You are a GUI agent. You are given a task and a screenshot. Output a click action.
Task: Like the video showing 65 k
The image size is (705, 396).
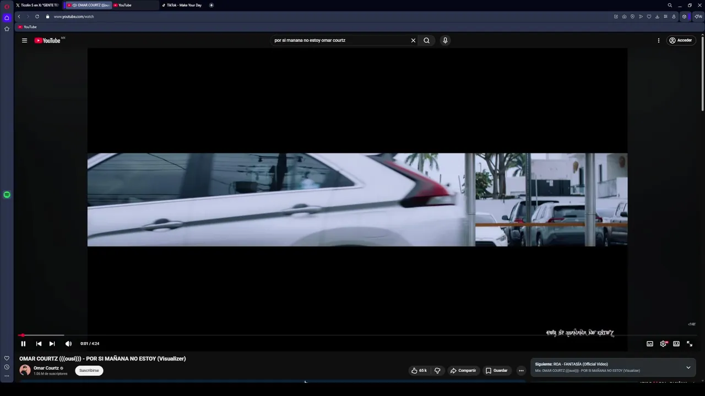point(419,371)
